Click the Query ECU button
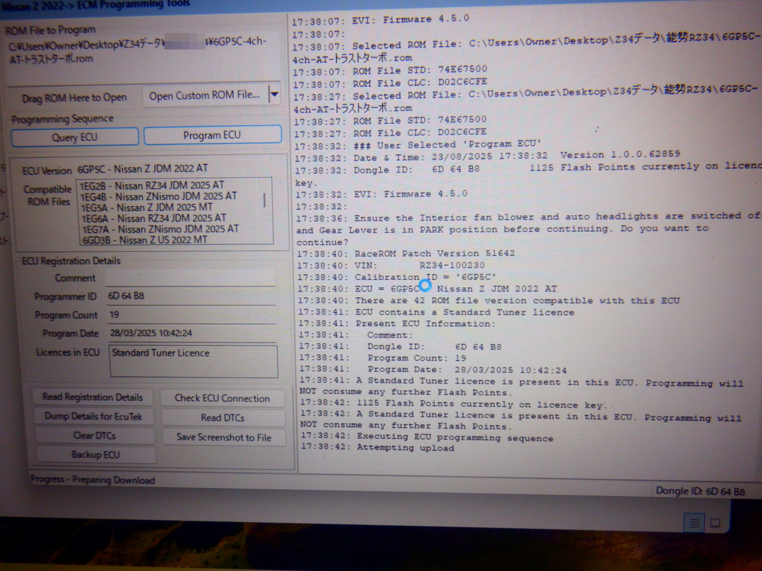 tap(75, 137)
